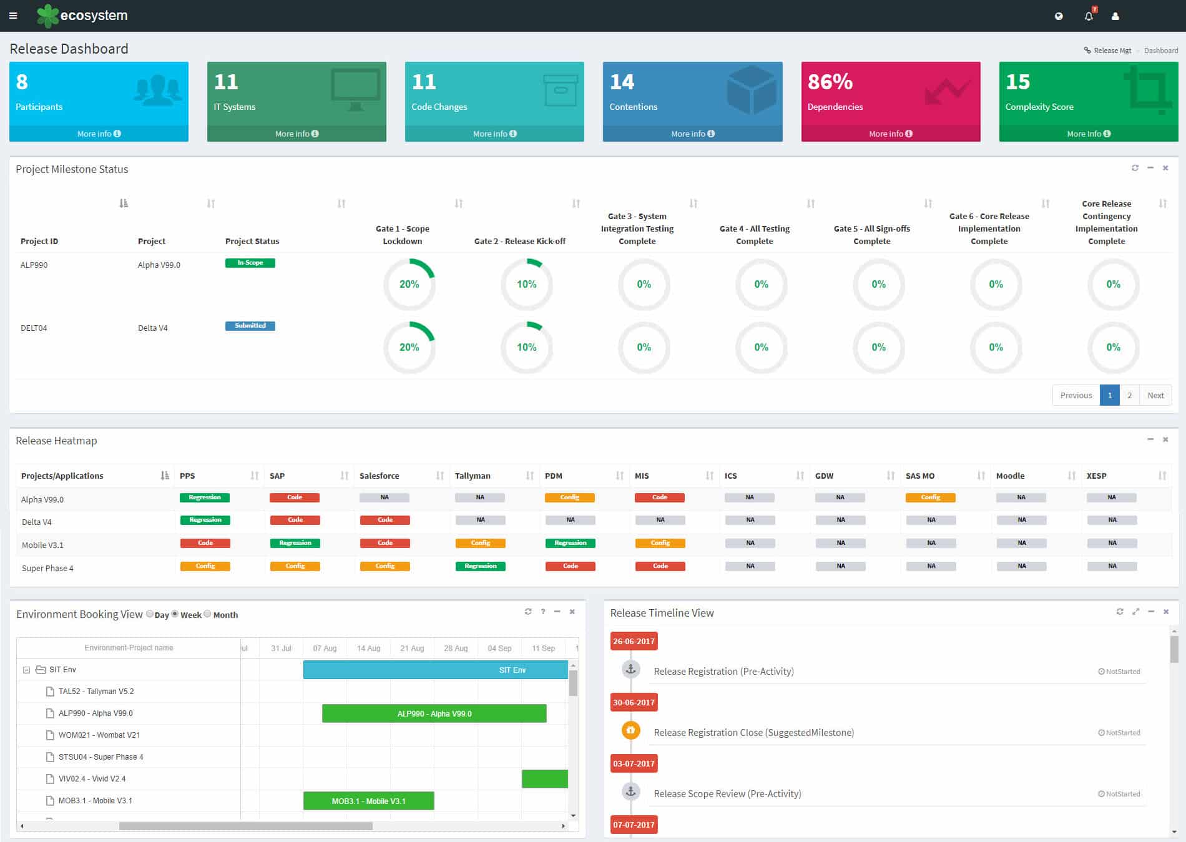
Task: Click the MOB3.1 - Mobile V3.1 gantt bar
Action: [369, 801]
